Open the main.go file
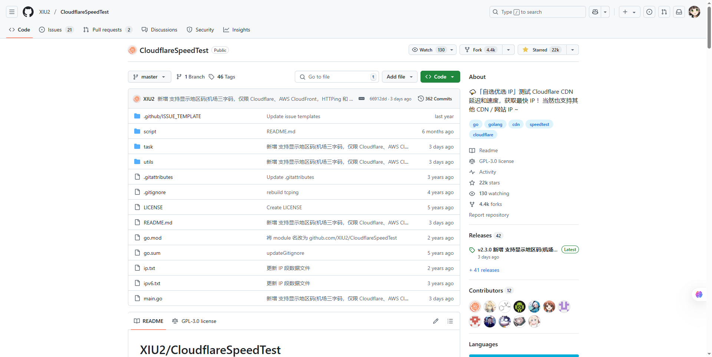 pos(153,298)
